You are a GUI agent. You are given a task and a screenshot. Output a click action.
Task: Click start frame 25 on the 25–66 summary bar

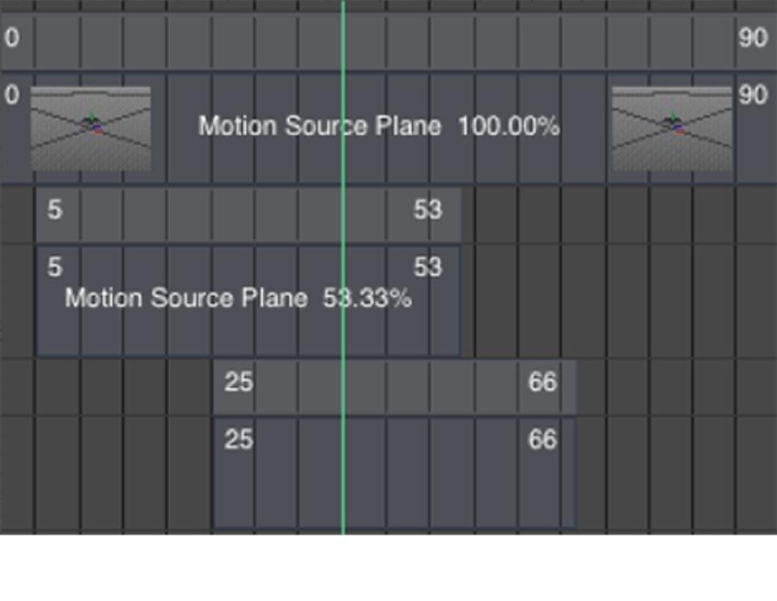point(239,382)
